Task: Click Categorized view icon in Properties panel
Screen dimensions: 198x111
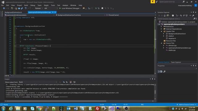Action: tap(159, 72)
